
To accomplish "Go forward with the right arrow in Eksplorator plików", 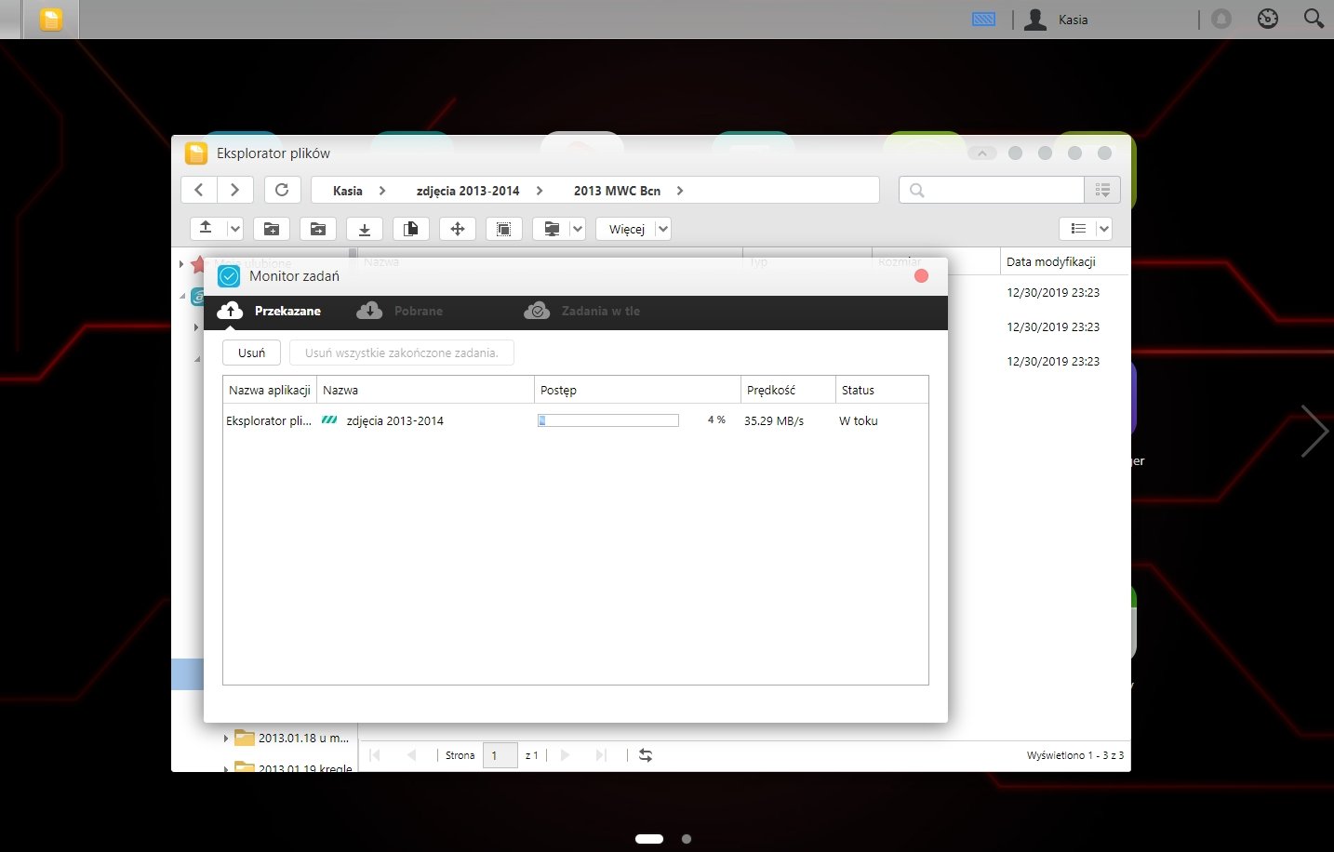I will coord(234,190).
